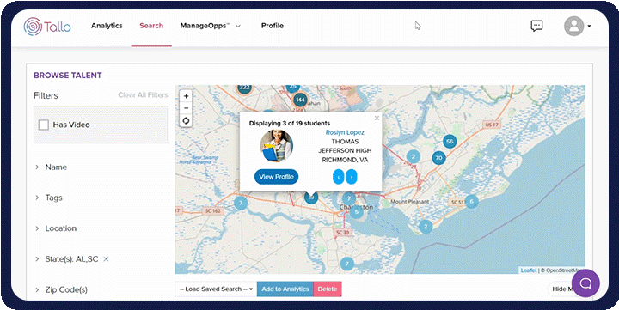
Task: Zoom out on the map
Action: pos(186,108)
